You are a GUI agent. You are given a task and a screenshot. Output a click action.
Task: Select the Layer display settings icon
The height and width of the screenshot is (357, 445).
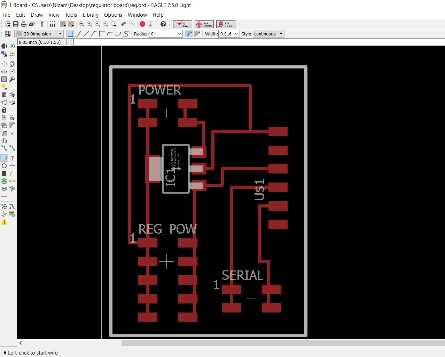click(x=4, y=54)
